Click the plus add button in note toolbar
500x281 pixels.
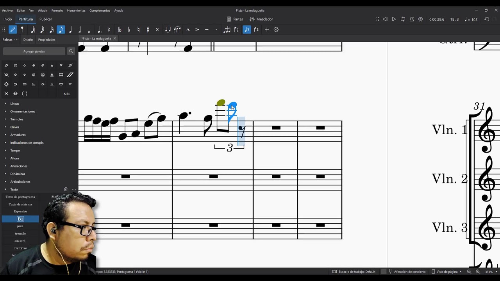[267, 30]
